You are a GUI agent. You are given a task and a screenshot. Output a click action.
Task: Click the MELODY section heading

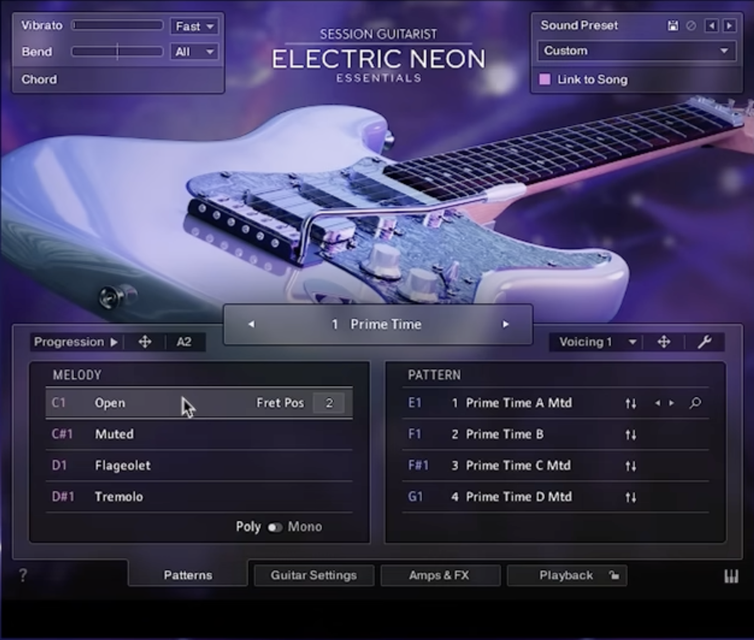coord(77,375)
